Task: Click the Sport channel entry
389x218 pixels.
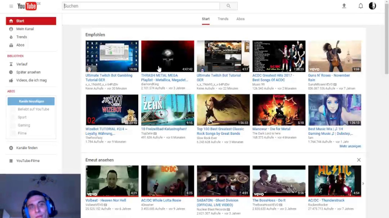Action: [22, 117]
